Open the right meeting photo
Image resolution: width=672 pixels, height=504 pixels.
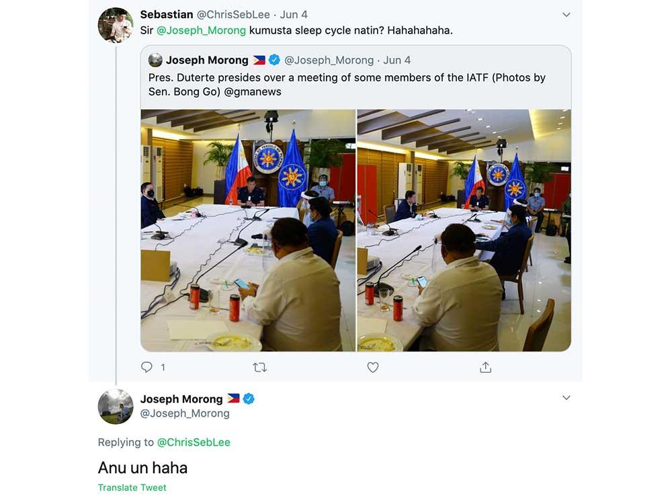[464, 230]
